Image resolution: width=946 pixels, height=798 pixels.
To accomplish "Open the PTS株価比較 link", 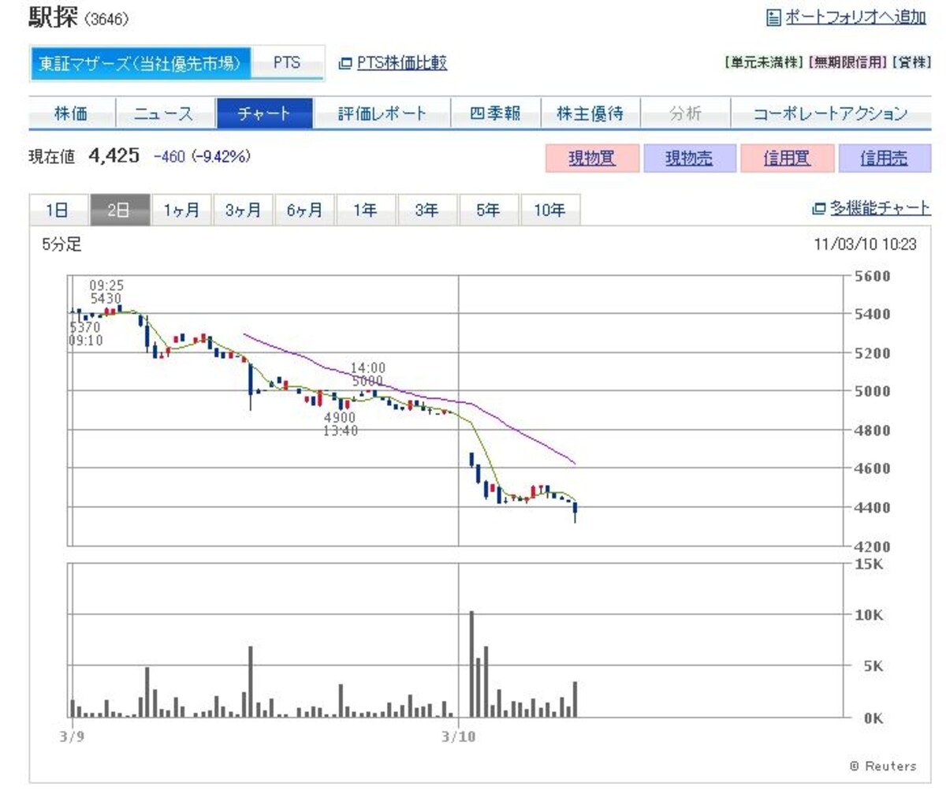I will tap(402, 63).
